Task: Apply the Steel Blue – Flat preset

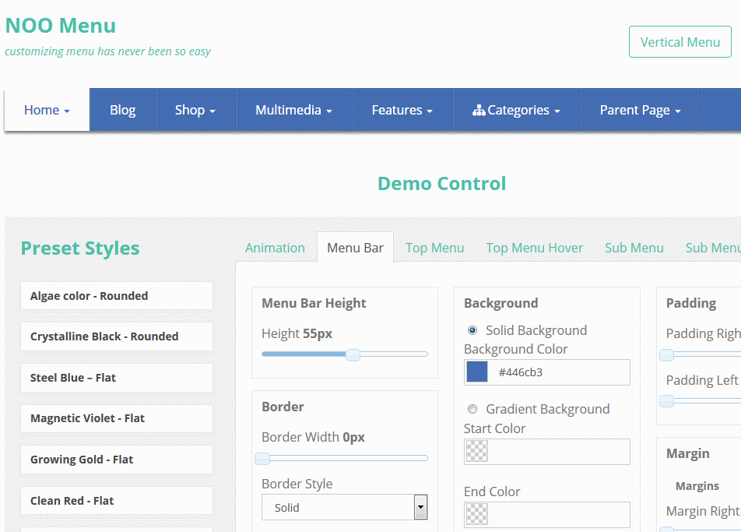Action: [x=117, y=377]
